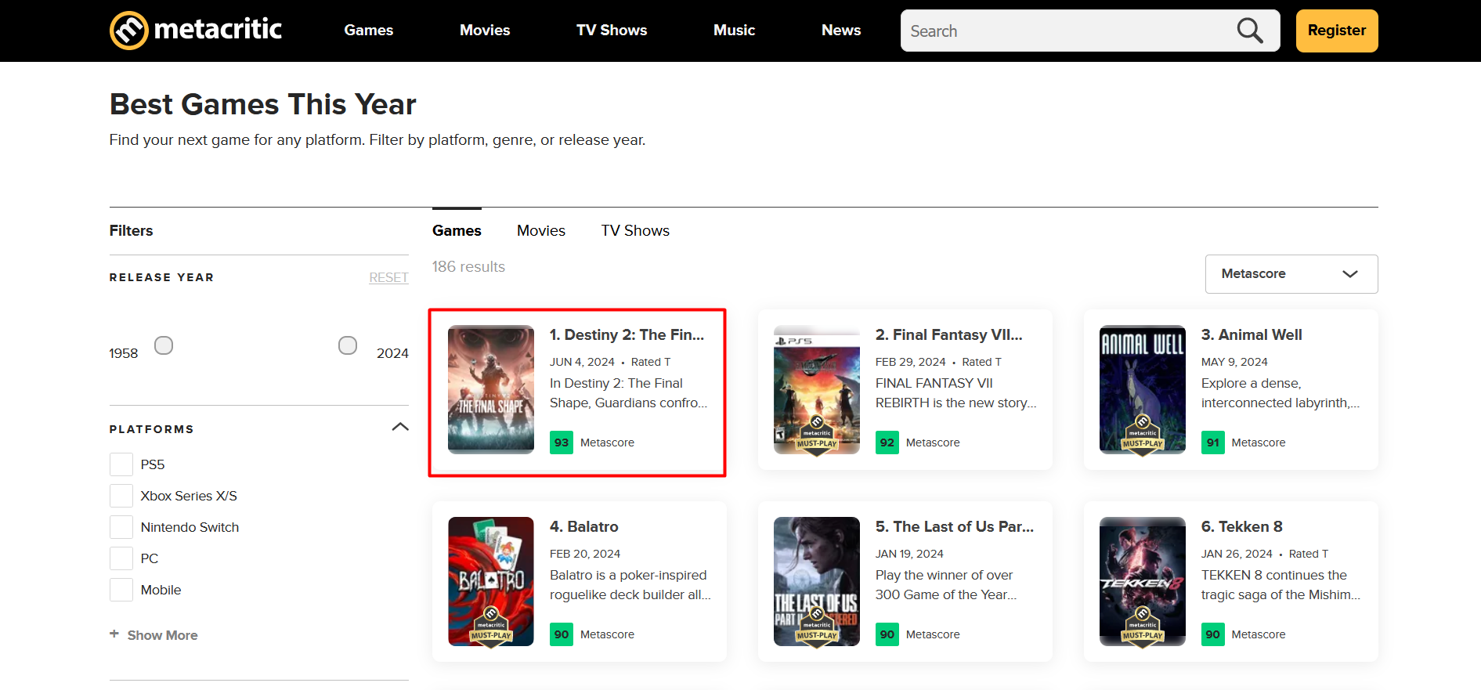Click The Last of Us Part II cover

(x=817, y=581)
